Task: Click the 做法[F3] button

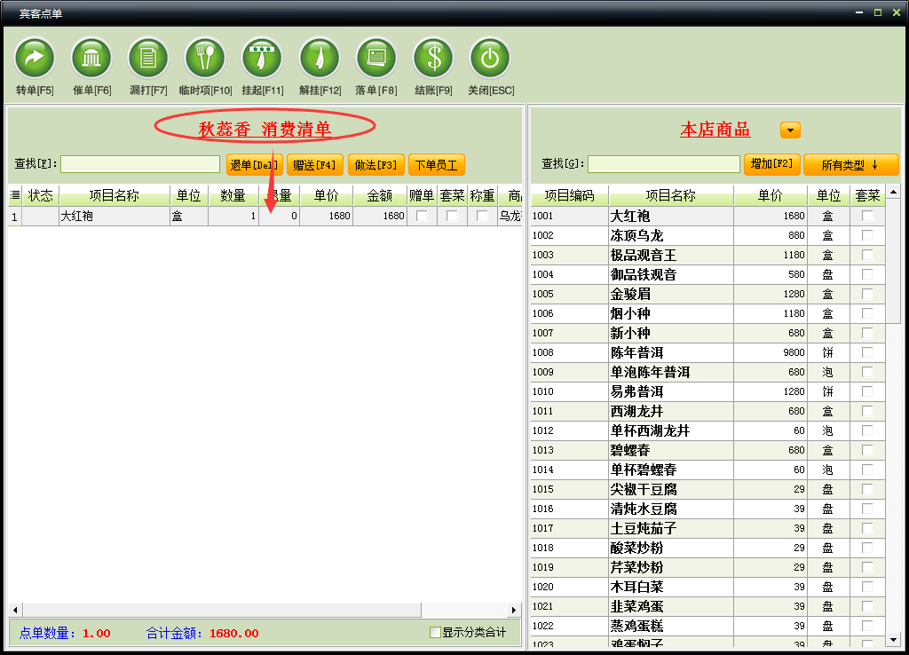Action: (375, 165)
